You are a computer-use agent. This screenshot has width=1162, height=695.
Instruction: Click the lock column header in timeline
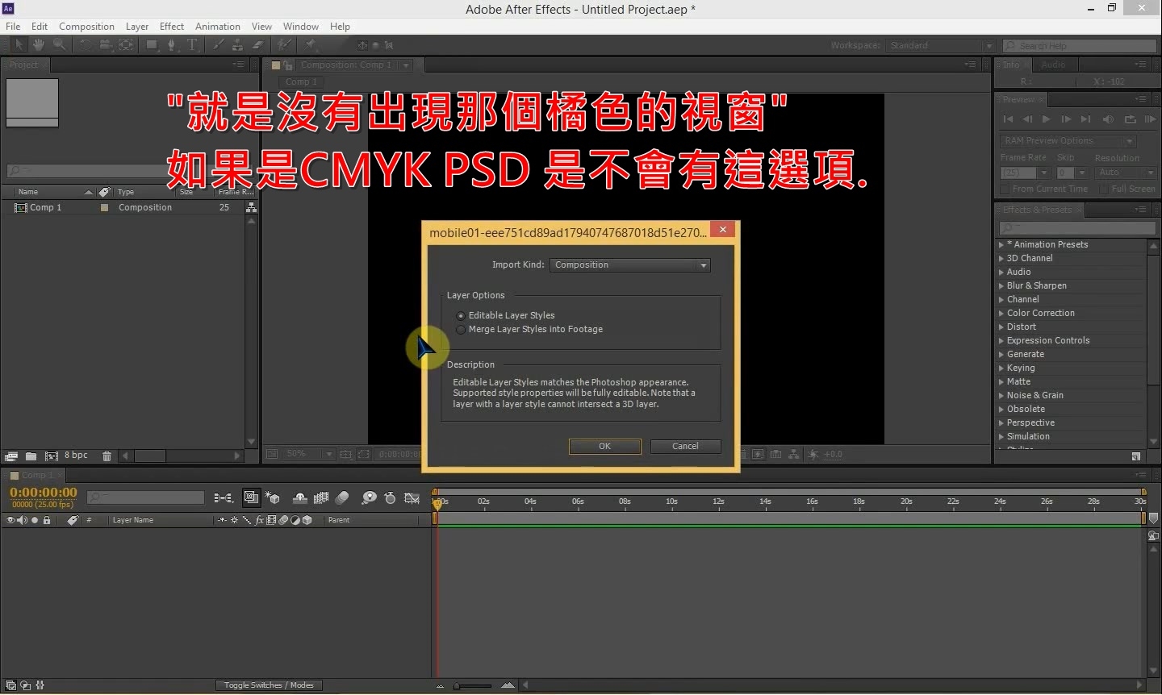47,520
